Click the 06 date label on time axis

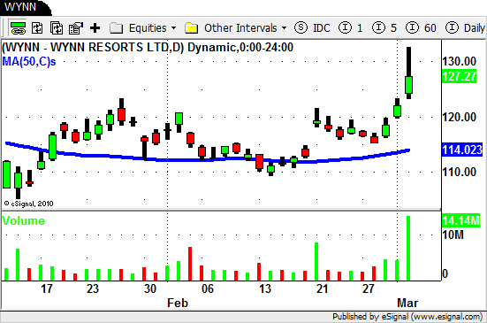click(x=208, y=288)
